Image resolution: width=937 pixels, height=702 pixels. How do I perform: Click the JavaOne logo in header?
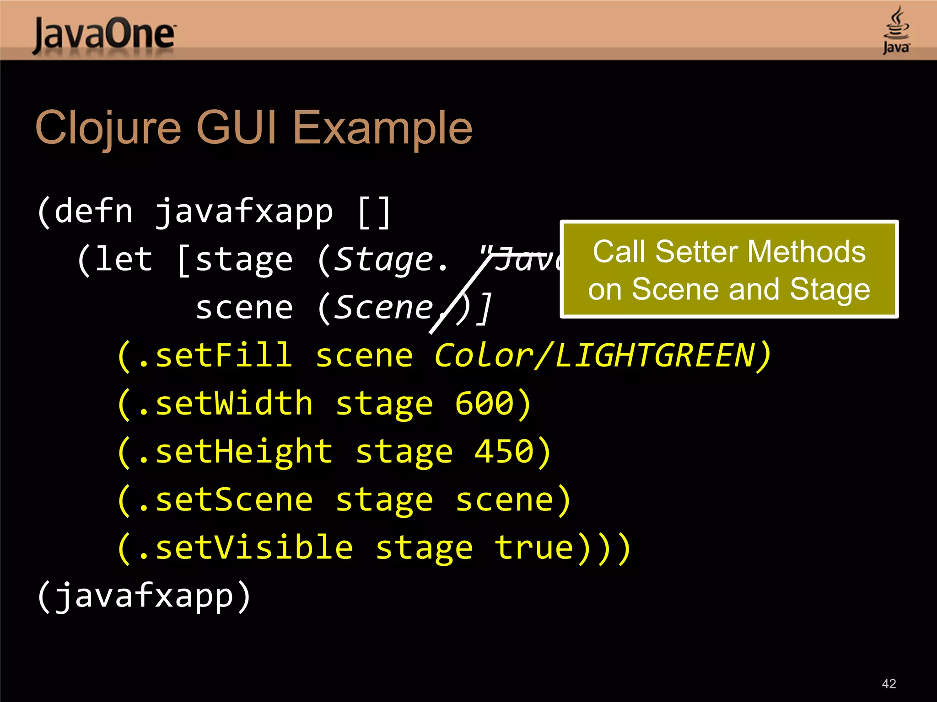pyautogui.click(x=104, y=35)
